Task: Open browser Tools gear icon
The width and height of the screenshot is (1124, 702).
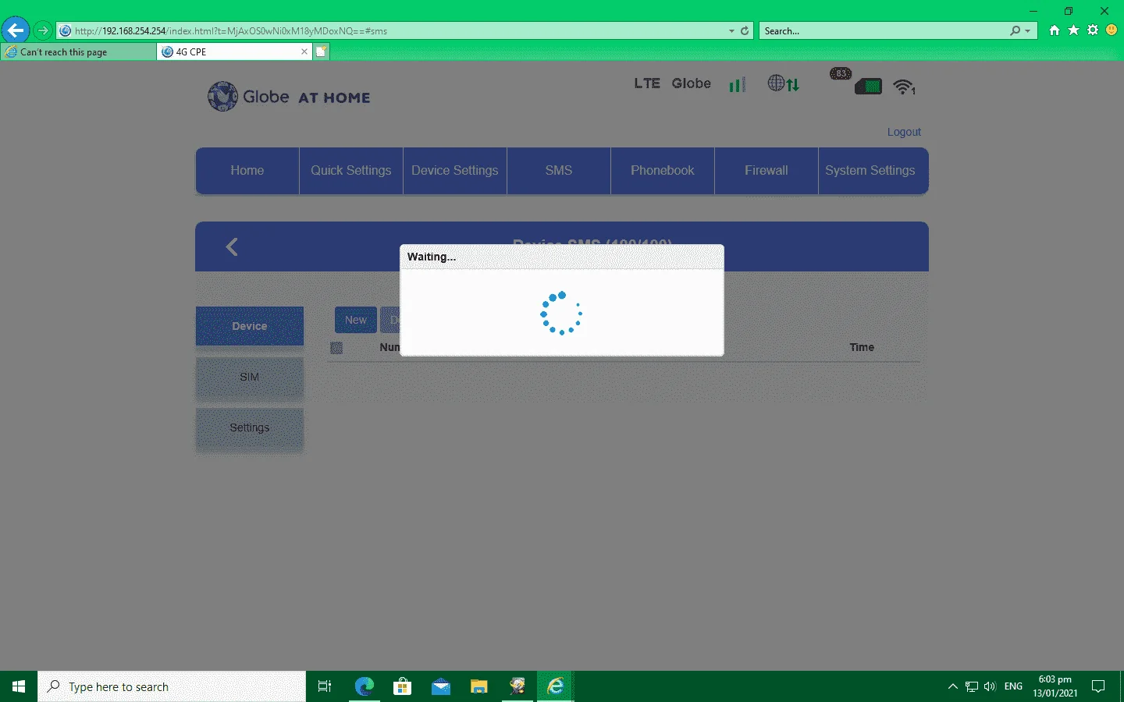Action: coord(1093,30)
